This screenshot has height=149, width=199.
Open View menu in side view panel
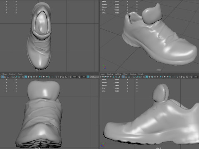pyautogui.click(x=103, y=74)
